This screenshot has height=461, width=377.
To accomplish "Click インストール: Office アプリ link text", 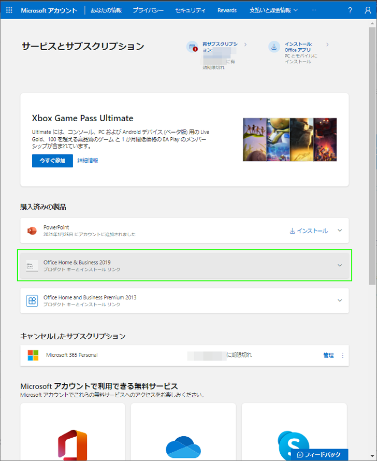I will pos(298,47).
